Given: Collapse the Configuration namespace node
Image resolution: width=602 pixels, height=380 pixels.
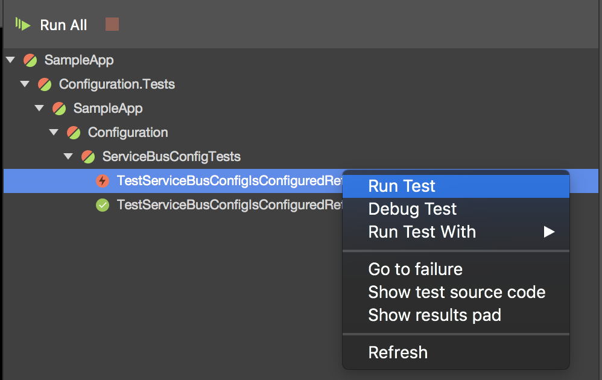Looking at the screenshot, I should [x=53, y=132].
